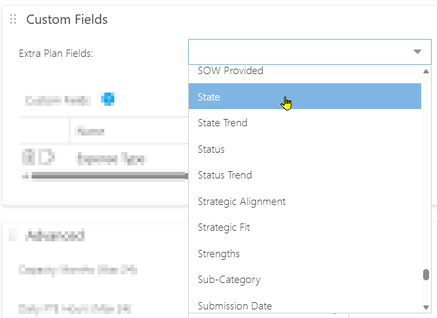Click the drag handle beside Custom Fields
This screenshot has height=318, width=437.
pyautogui.click(x=13, y=19)
